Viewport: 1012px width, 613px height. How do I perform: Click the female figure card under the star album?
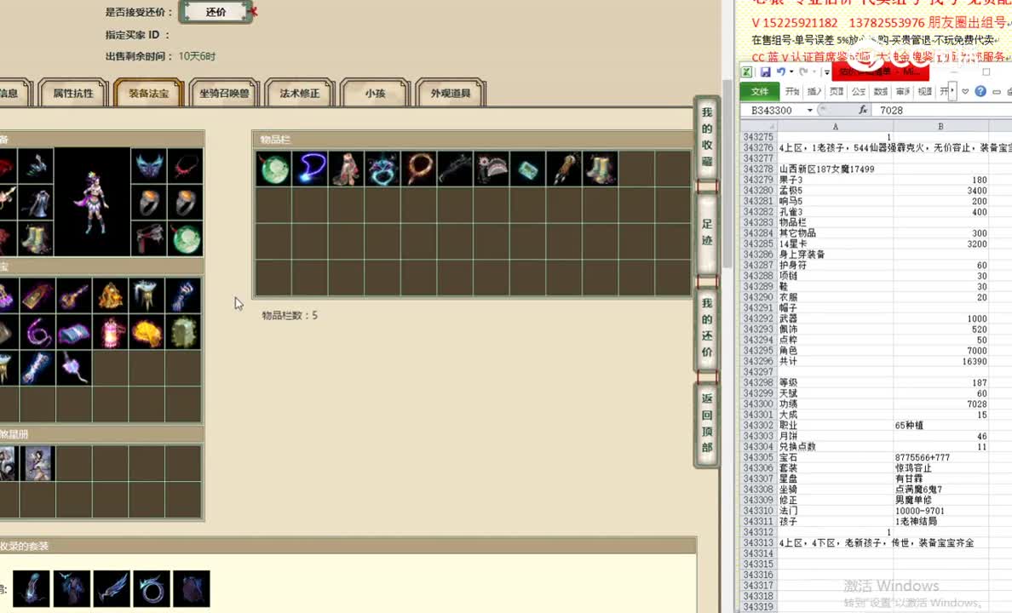click(x=37, y=463)
